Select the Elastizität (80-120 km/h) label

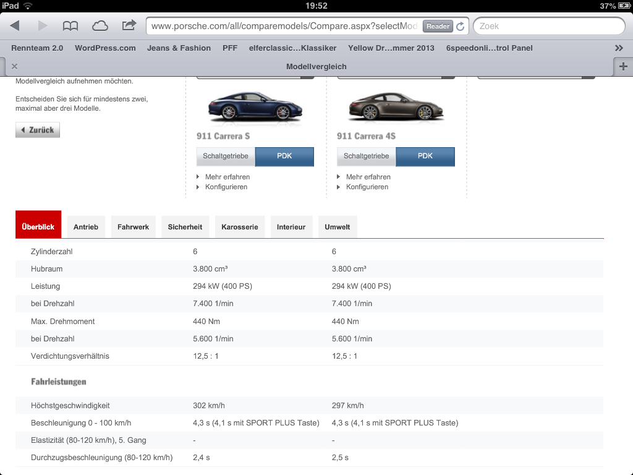pos(88,440)
